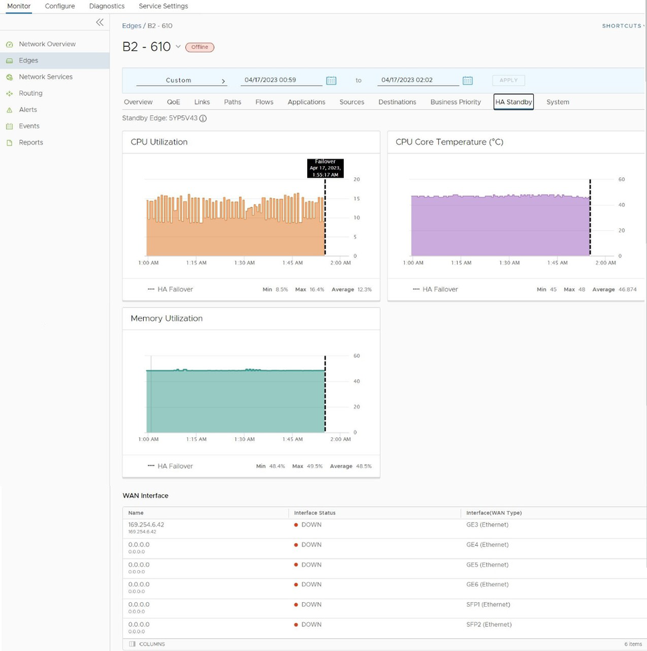This screenshot has height=651, width=647.
Task: Toggle HA Failover legend in CPU Utilization chart
Action: [171, 289]
